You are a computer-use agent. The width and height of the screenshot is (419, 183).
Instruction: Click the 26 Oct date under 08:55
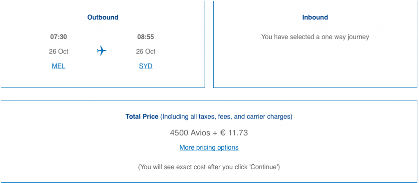pyautogui.click(x=146, y=51)
